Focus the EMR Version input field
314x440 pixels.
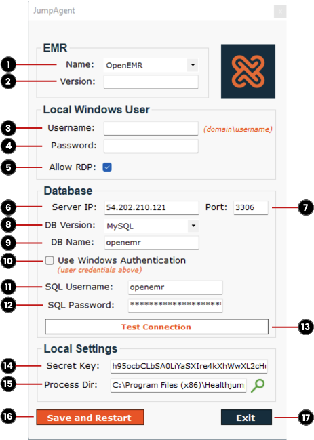coord(151,82)
